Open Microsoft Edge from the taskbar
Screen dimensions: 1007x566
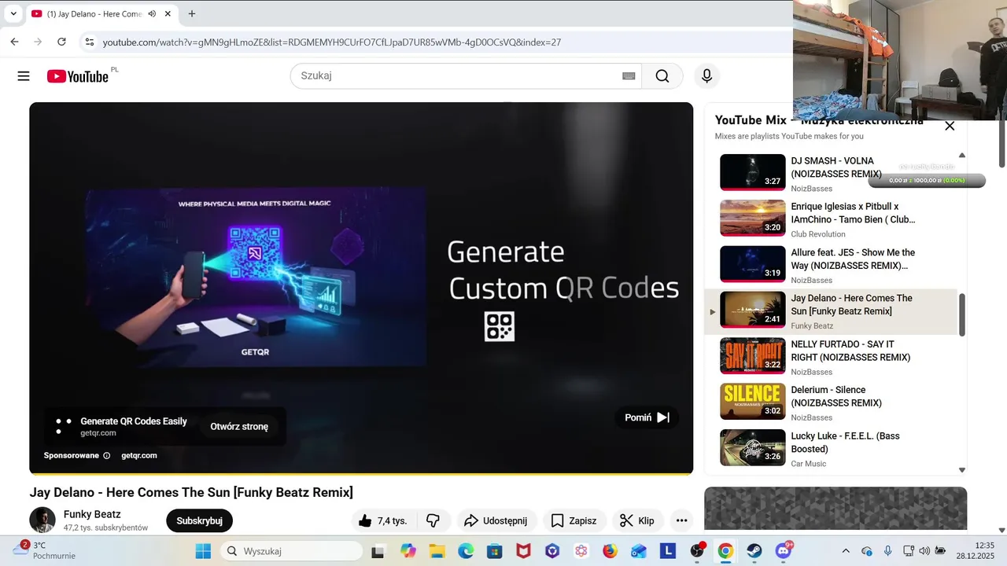(x=466, y=551)
